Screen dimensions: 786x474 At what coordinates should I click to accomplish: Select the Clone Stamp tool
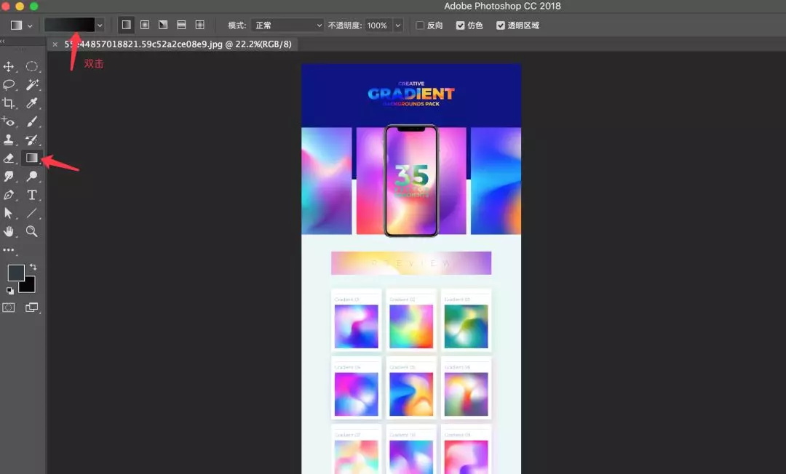[9, 140]
